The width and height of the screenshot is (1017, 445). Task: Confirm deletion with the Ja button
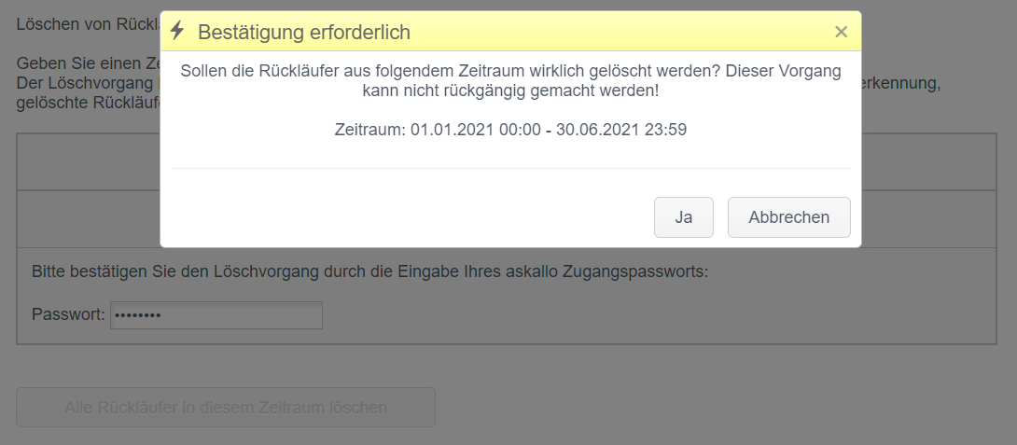[x=683, y=217]
